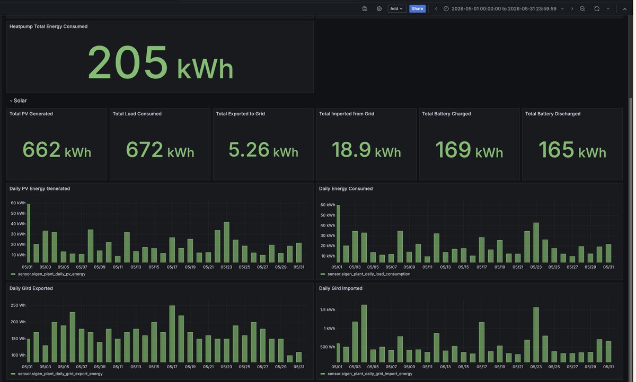Viewport: 636px width, 382px height.
Task: Click the Total Battery Charged panel title
Action: [446, 114]
